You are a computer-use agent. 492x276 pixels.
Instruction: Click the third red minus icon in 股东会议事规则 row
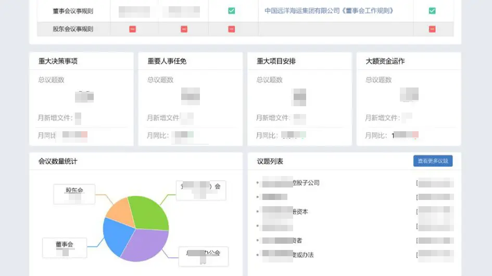click(231, 29)
